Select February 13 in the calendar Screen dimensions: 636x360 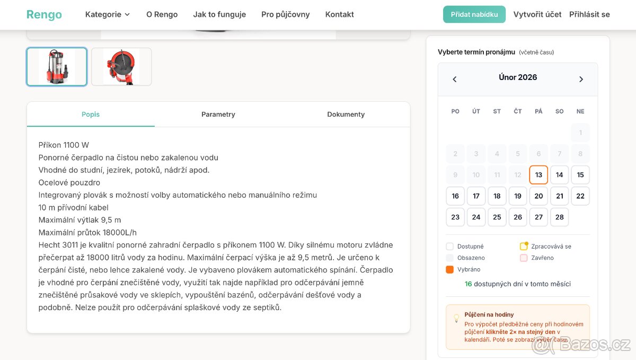pos(538,175)
